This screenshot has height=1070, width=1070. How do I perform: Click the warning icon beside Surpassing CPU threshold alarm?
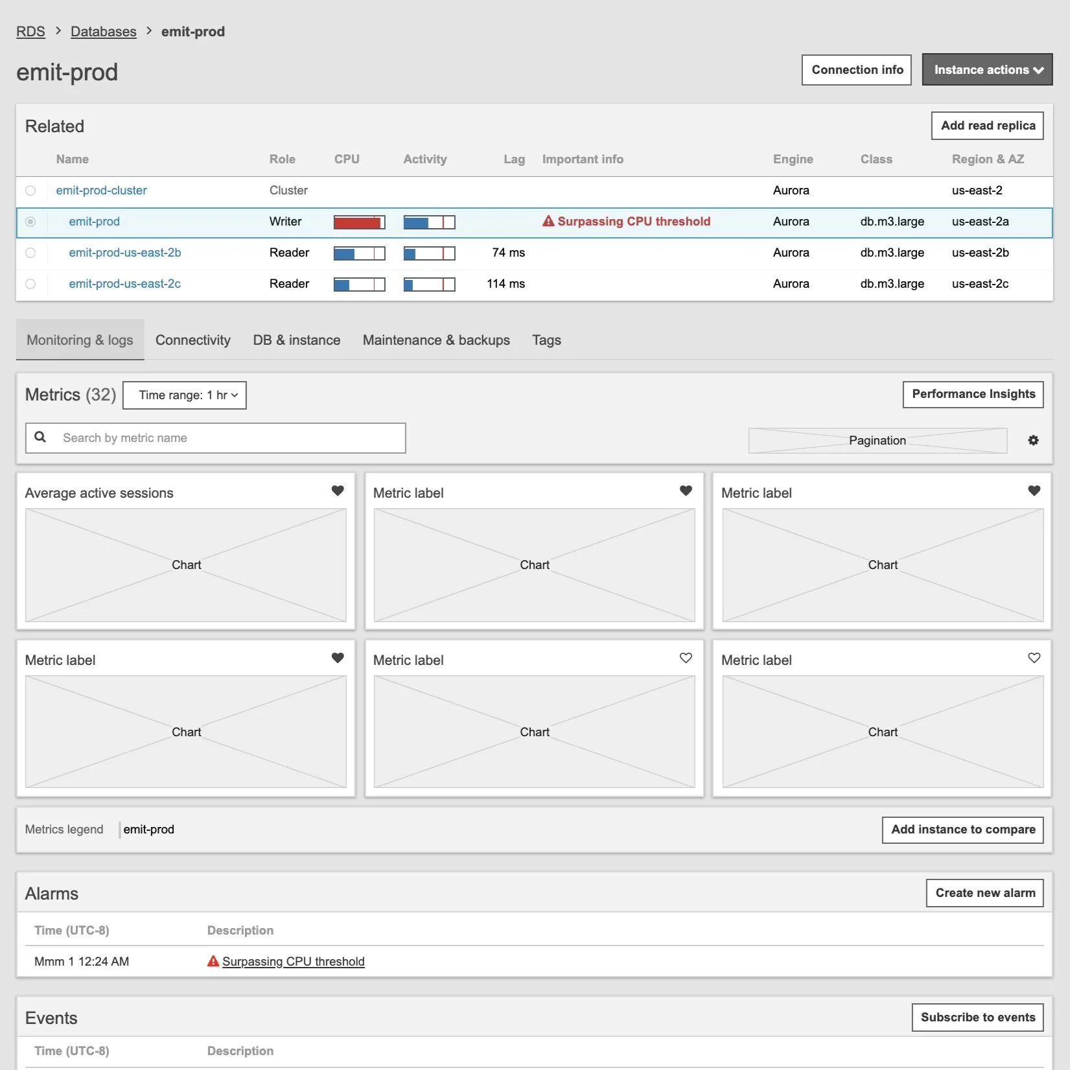pos(213,961)
